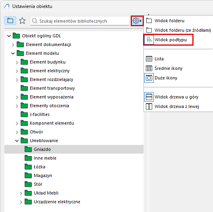
Task: Select Układ Mebli tree item
Action: (46, 193)
